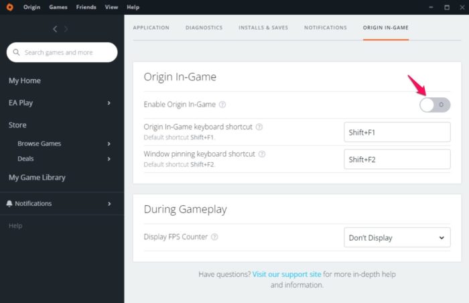Open the Origin menu
The width and height of the screenshot is (469, 303).
click(31, 7)
